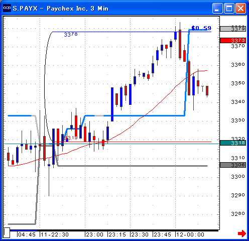Click the white scroll box at bottom left
This screenshot has height=241, width=249.
7,232
